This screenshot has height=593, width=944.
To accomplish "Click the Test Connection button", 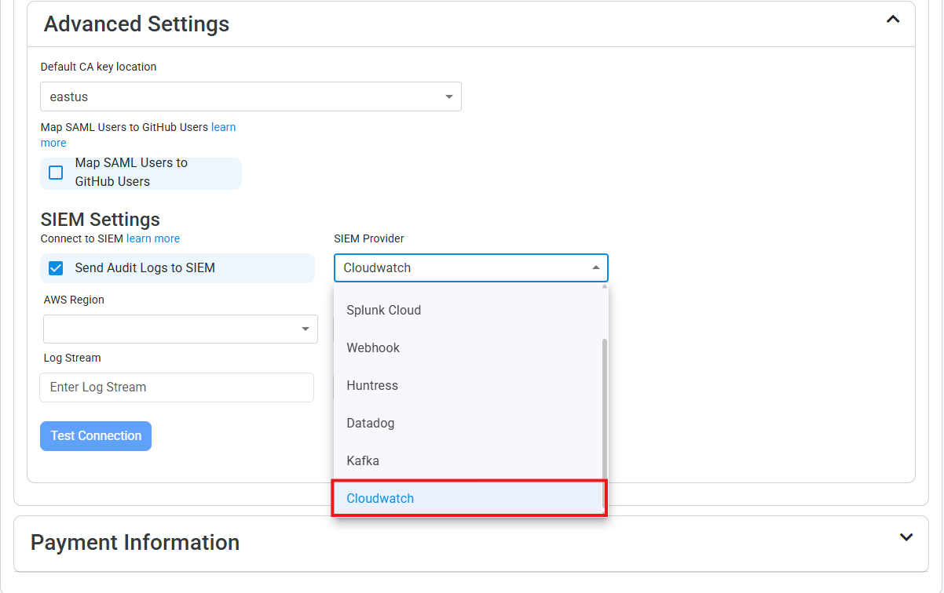I will point(95,435).
